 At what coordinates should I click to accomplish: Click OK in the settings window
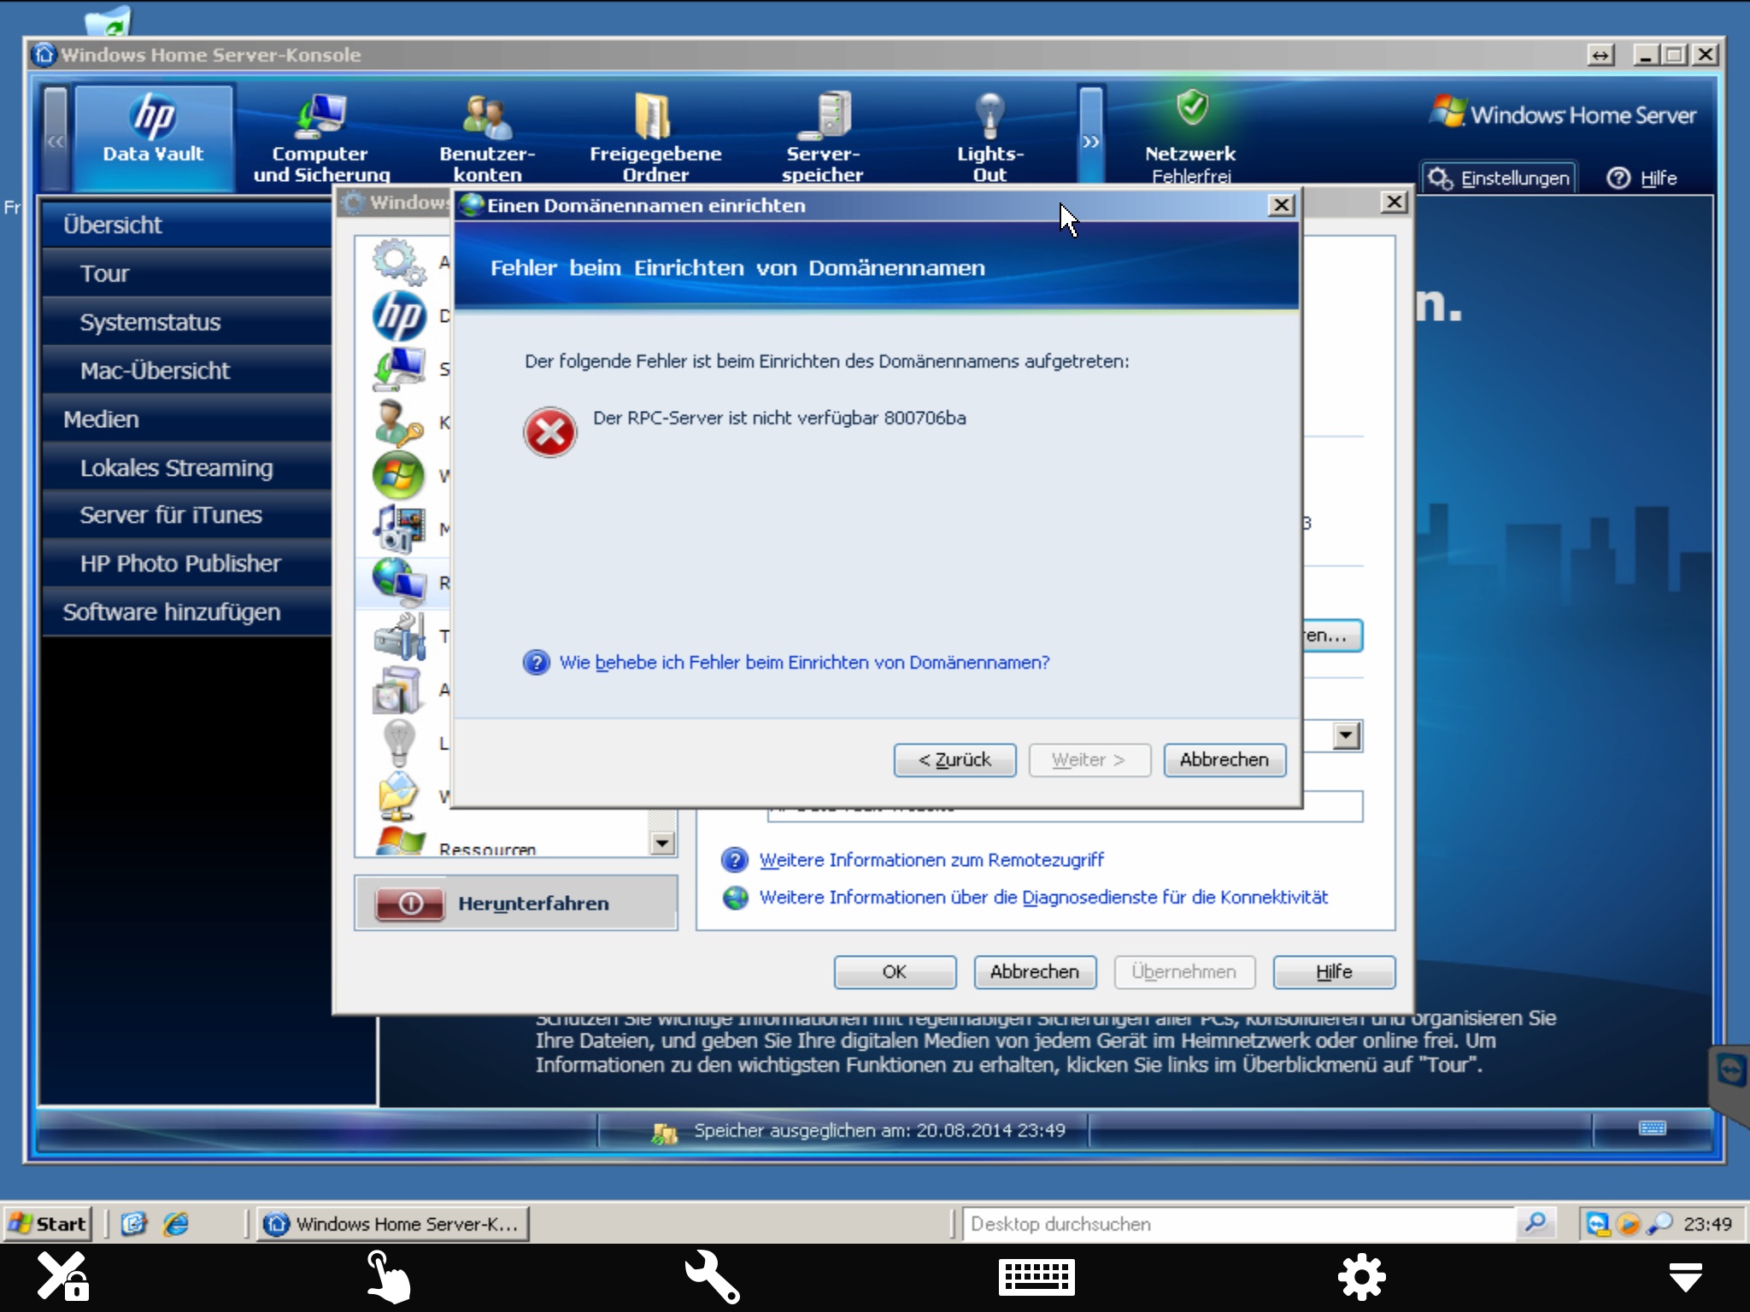pyautogui.click(x=895, y=972)
